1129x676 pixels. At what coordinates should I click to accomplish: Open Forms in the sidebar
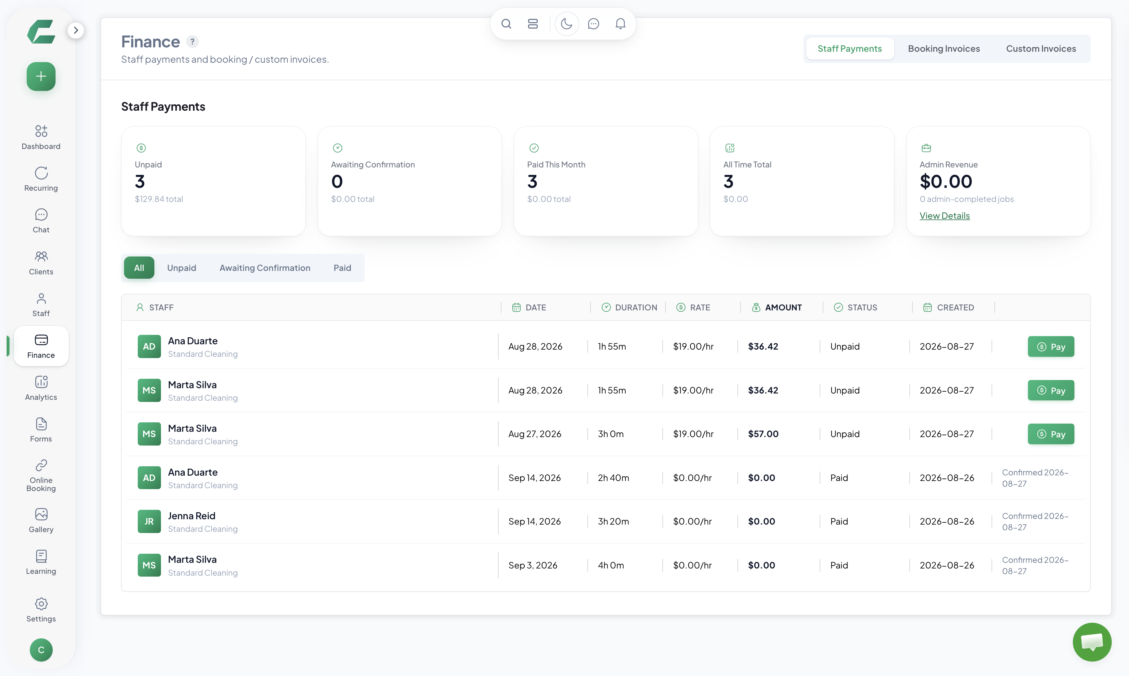(x=41, y=430)
